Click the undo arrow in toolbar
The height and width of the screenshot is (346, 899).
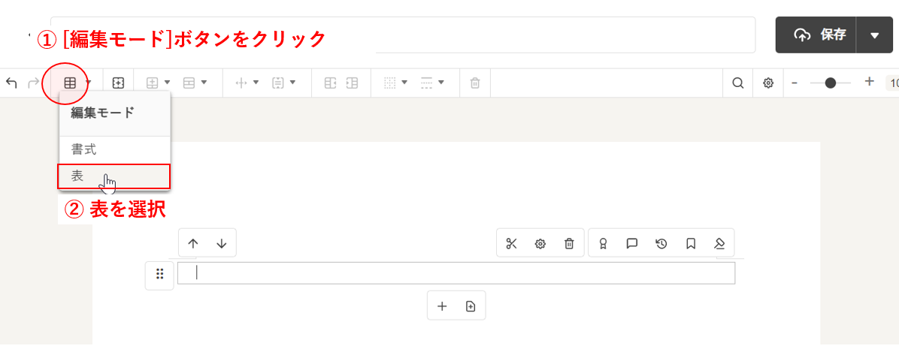[11, 83]
